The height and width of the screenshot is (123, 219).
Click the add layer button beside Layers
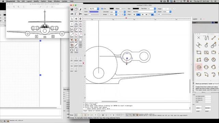tap(201, 19)
